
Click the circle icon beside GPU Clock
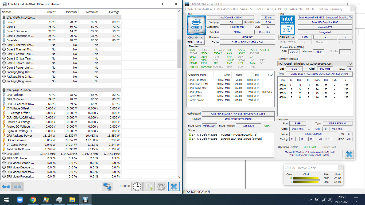tap(4, 154)
